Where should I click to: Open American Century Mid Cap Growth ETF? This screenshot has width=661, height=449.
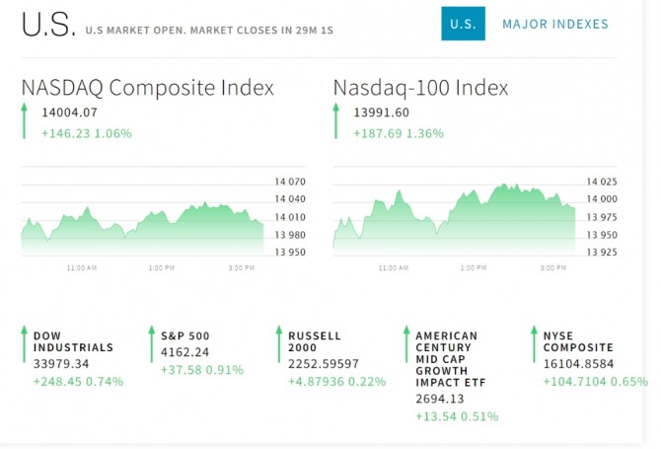446,359
